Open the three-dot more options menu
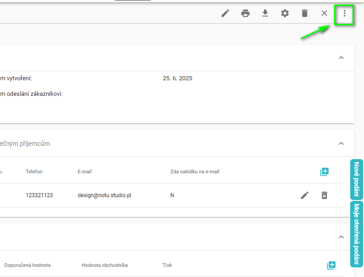Screen dimensions: 364x277 (345, 14)
